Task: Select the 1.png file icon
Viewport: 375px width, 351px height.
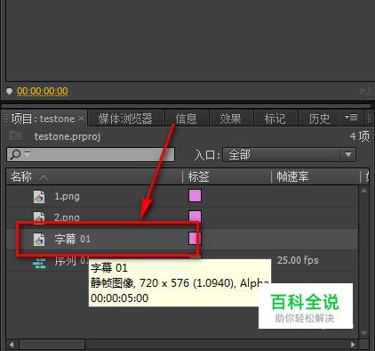Action: click(x=39, y=197)
